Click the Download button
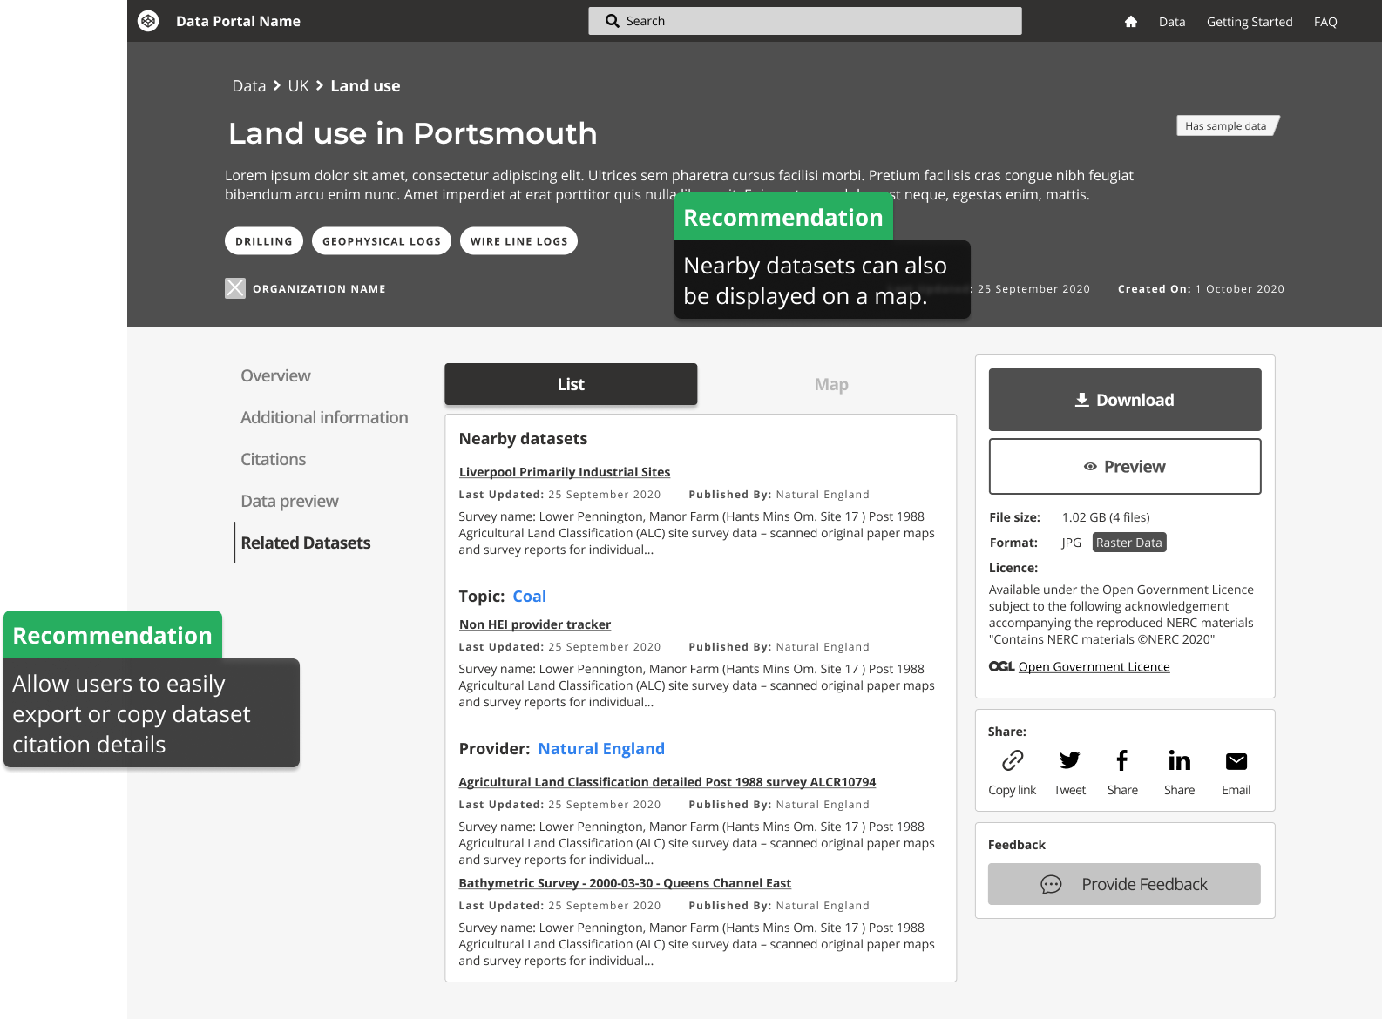 coord(1125,400)
